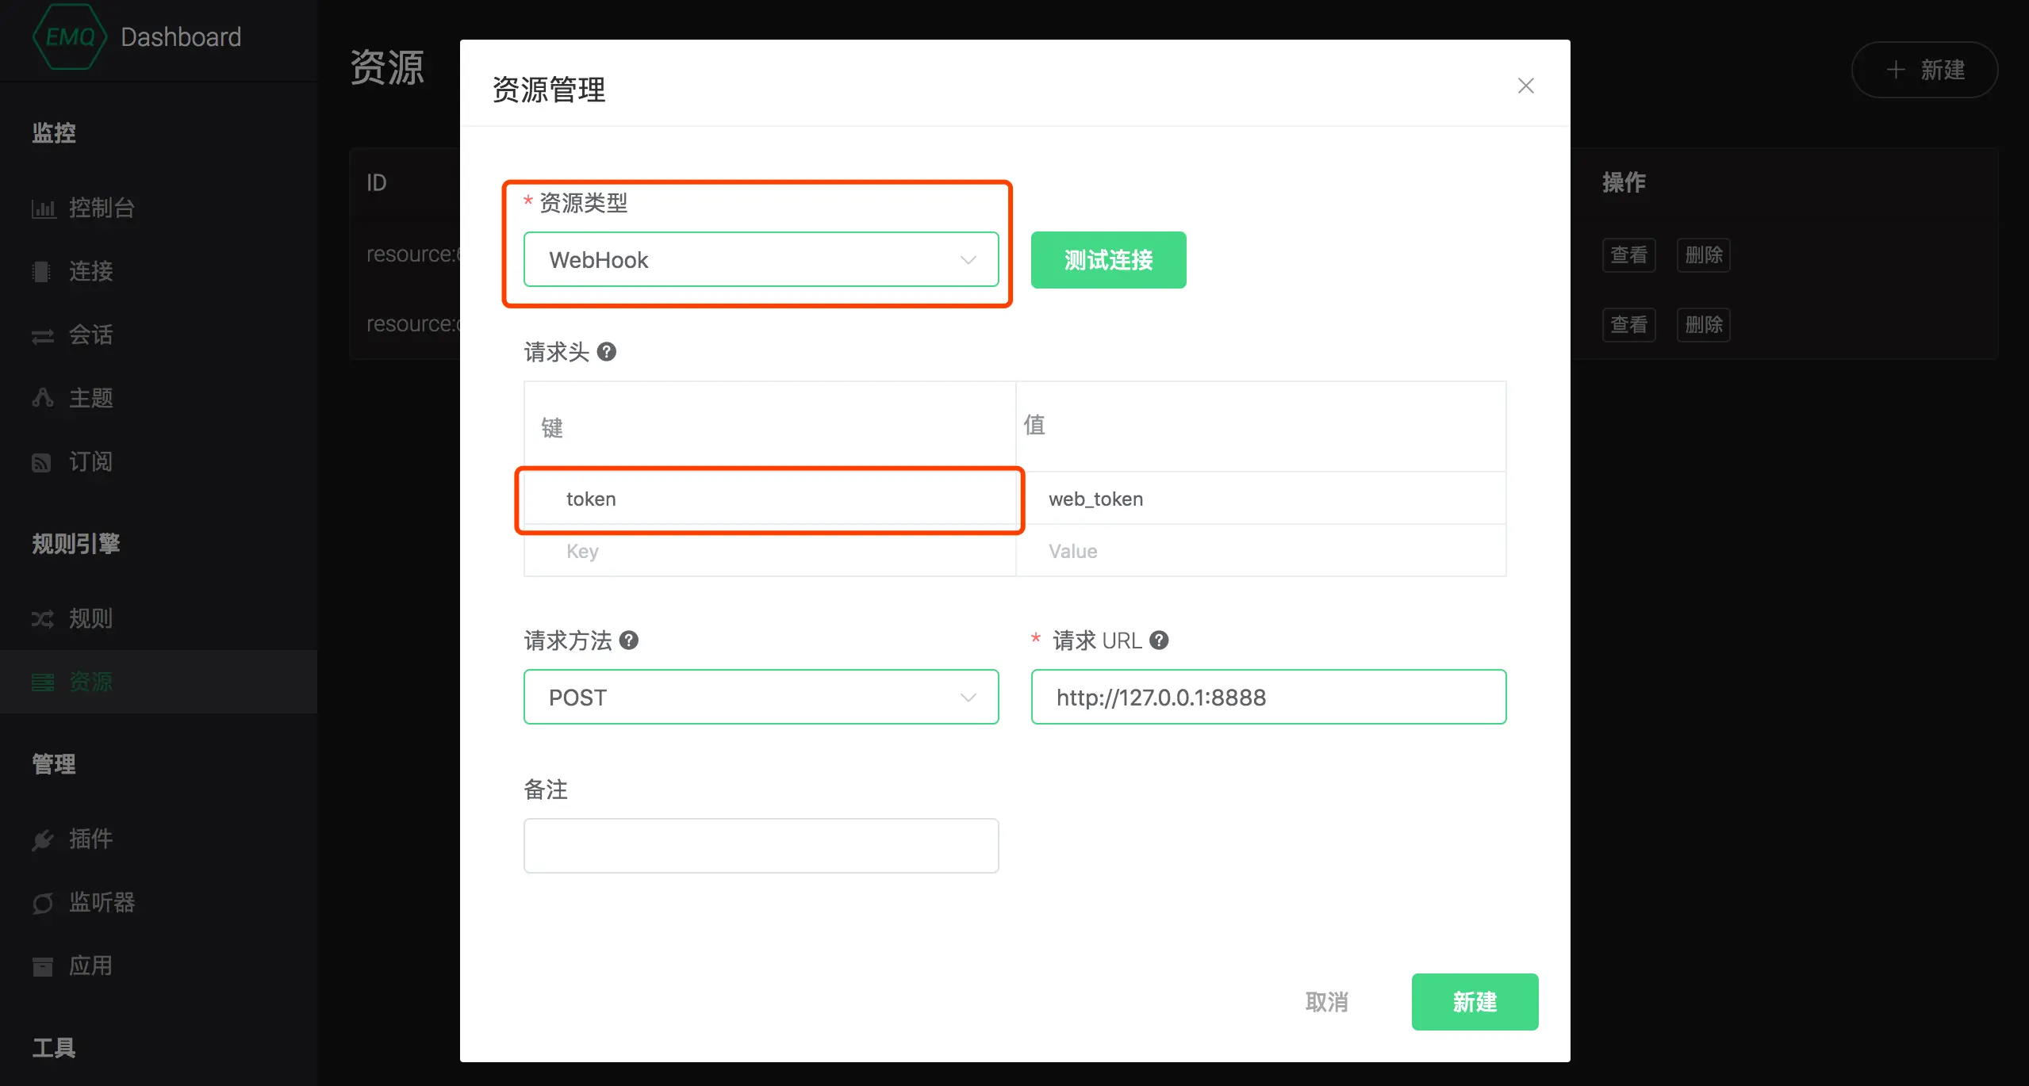Open 控制台 from the sidebar
The image size is (2029, 1086).
(x=101, y=208)
